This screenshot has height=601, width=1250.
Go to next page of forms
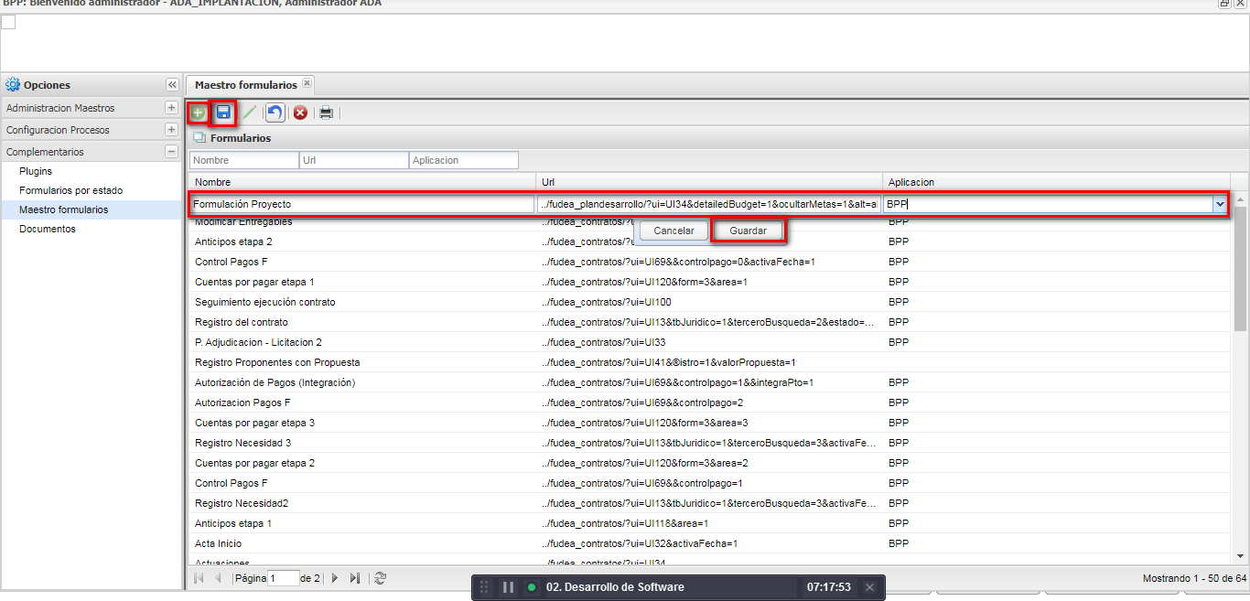[x=335, y=578]
